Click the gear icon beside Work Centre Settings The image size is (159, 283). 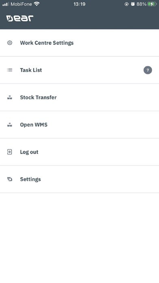coord(10,43)
